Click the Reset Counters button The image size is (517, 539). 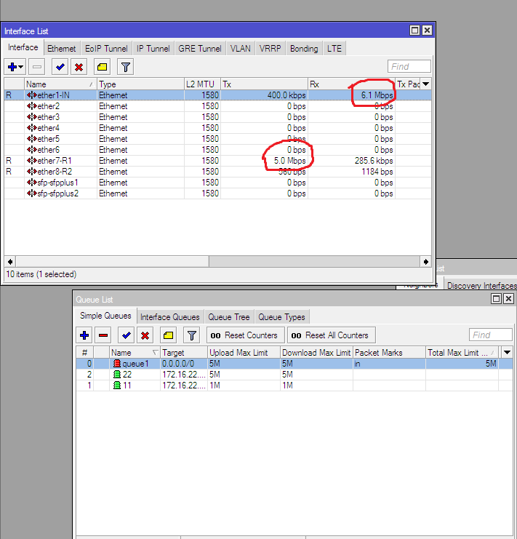pos(245,335)
